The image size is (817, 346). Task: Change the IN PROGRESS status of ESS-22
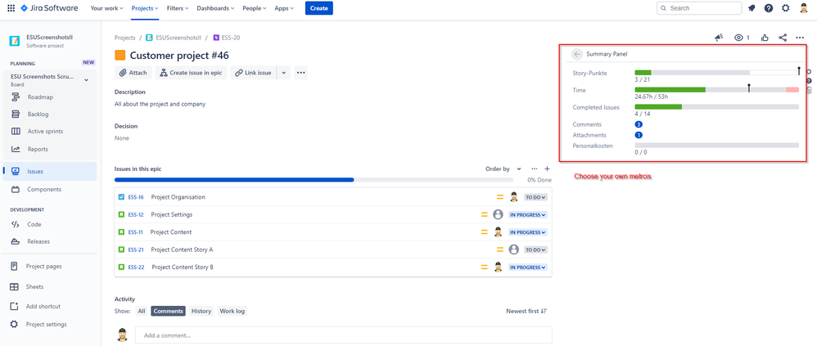[x=528, y=267]
